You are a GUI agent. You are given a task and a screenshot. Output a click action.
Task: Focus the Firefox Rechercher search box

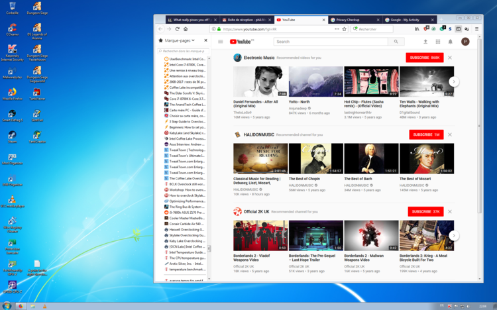click(372, 29)
